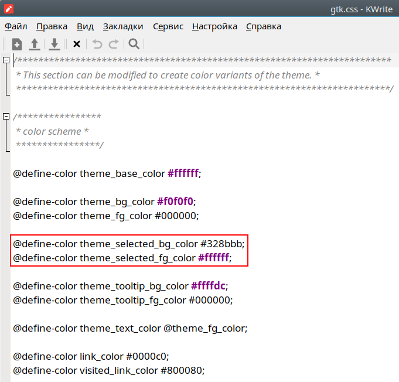
Task: Close the document with X icon
Action: [77, 44]
